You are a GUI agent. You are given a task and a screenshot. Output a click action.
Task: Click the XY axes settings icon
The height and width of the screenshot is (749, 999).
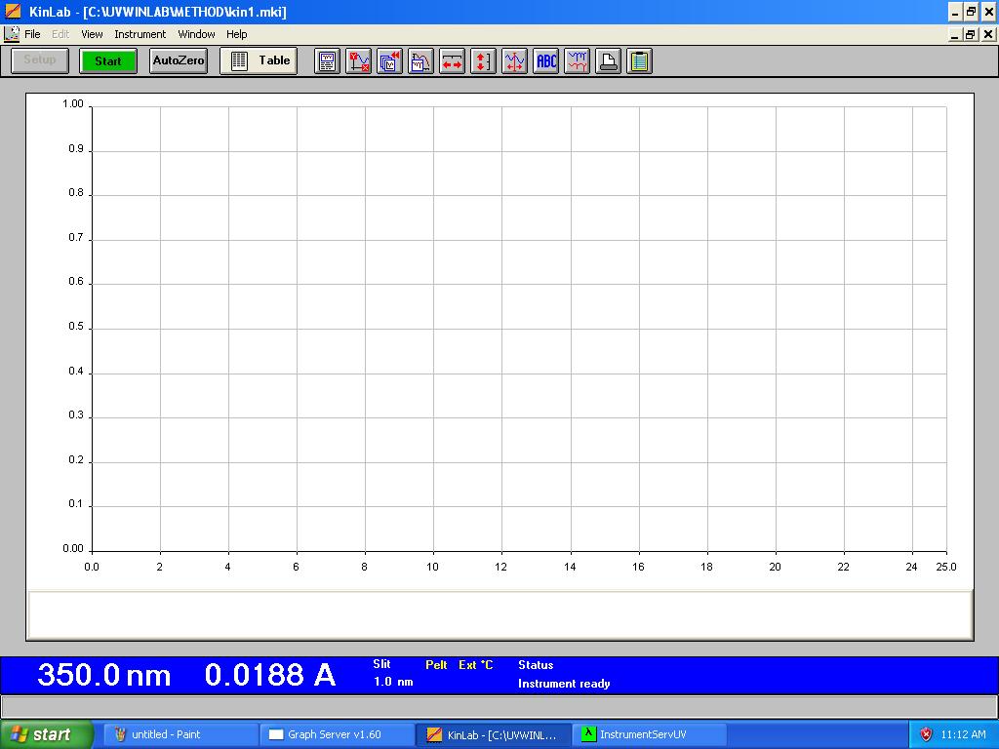pos(357,60)
